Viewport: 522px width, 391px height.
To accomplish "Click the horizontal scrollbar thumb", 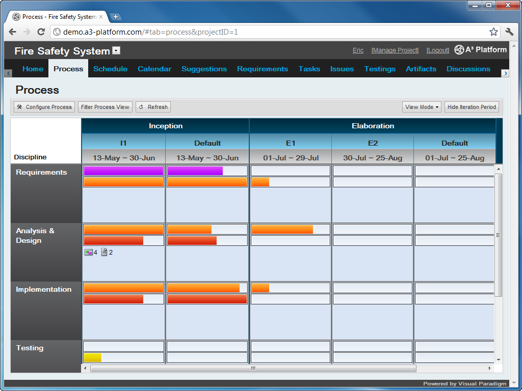I will tap(253, 368).
